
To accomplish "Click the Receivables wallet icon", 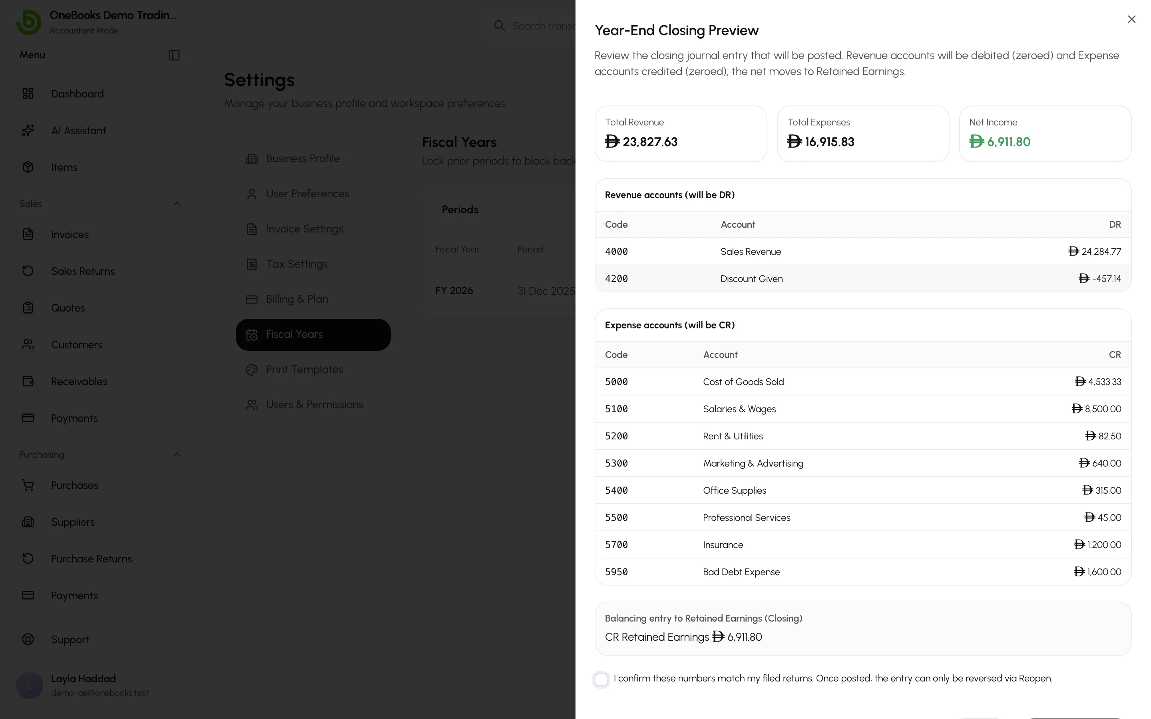I will pos(28,381).
